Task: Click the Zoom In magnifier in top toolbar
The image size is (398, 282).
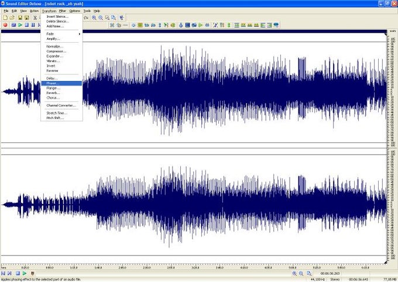Action: pos(94,18)
